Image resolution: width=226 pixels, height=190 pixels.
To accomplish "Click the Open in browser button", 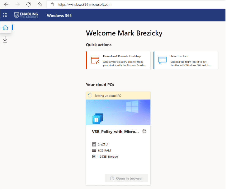I will click(x=126, y=178).
